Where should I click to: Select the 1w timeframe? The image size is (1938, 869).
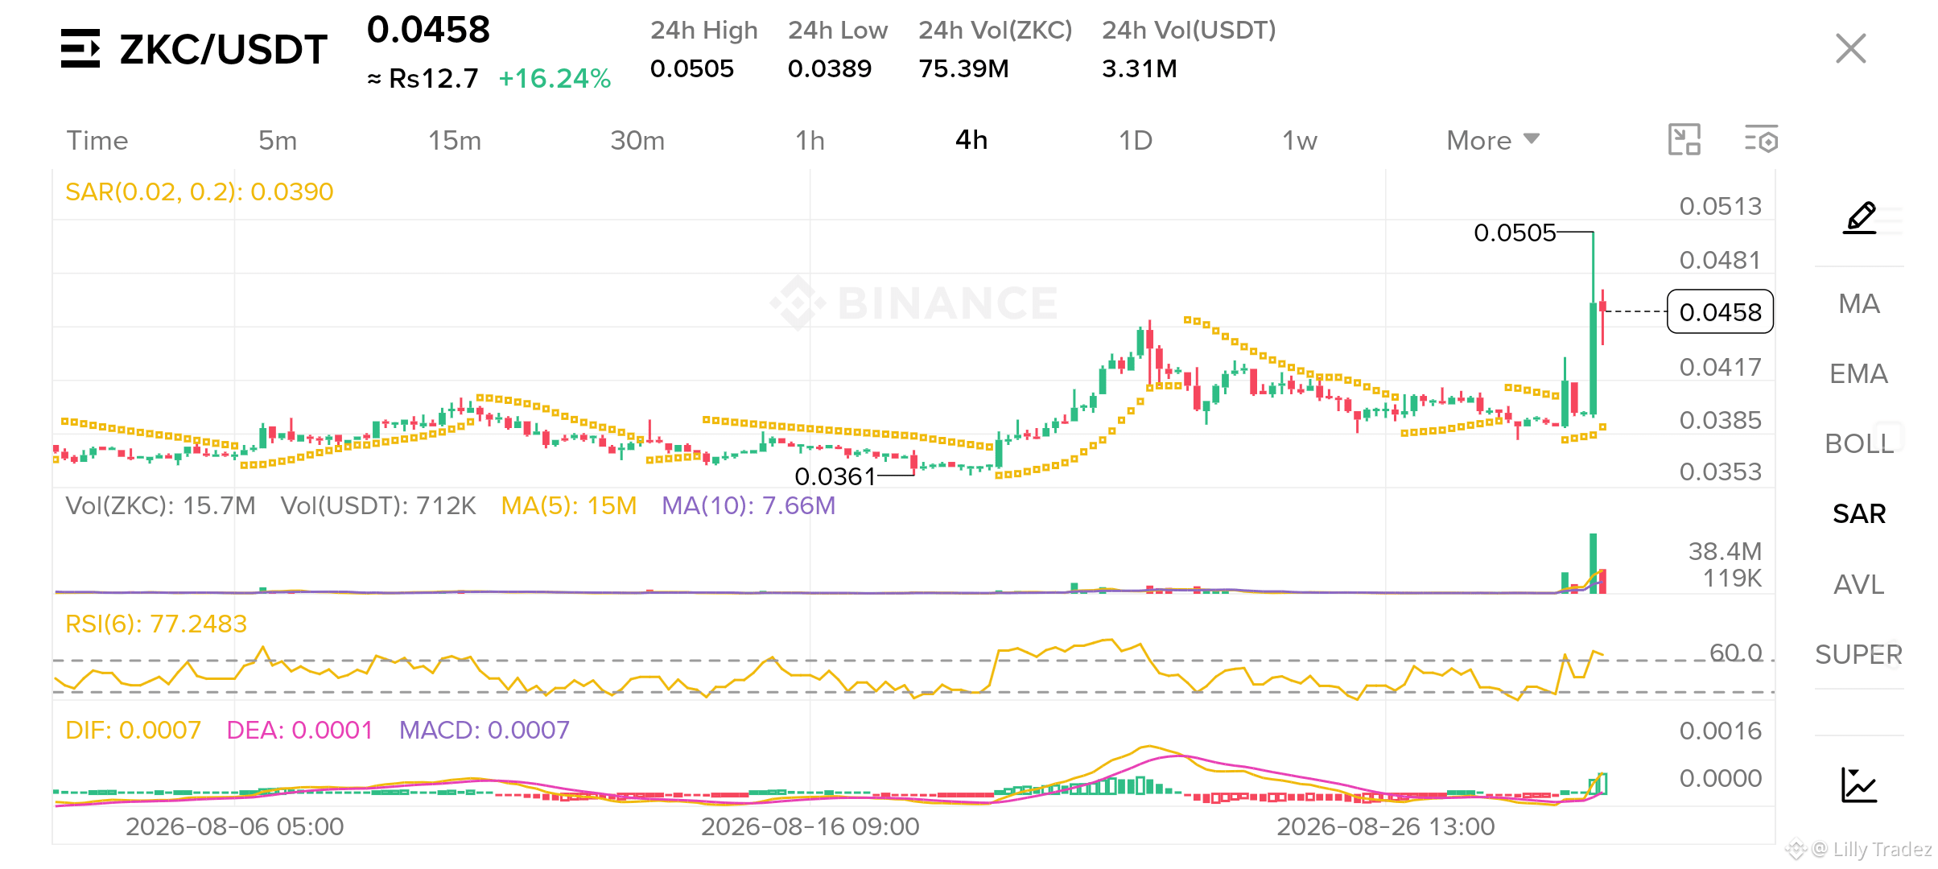click(1299, 140)
